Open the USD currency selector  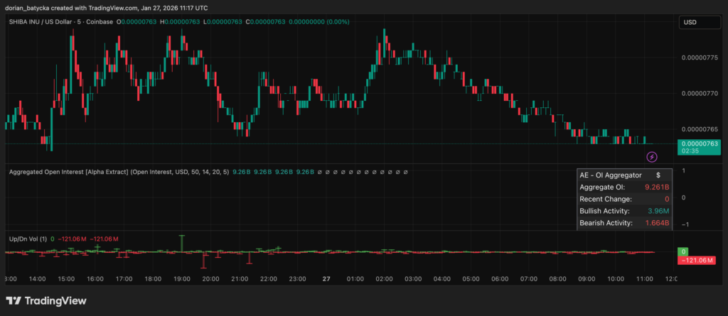698,23
